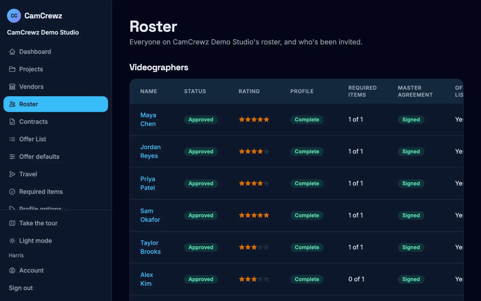This screenshot has height=301, width=481.
Task: Open Alex Kim's profile link
Action: coord(146,279)
